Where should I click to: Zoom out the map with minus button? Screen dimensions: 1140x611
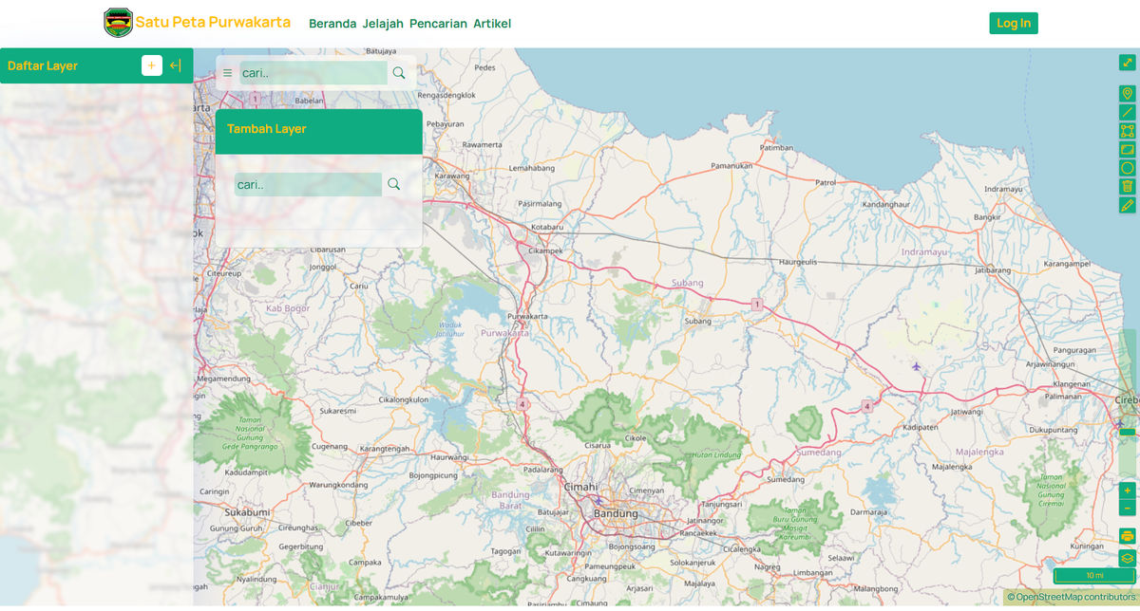click(x=1128, y=509)
